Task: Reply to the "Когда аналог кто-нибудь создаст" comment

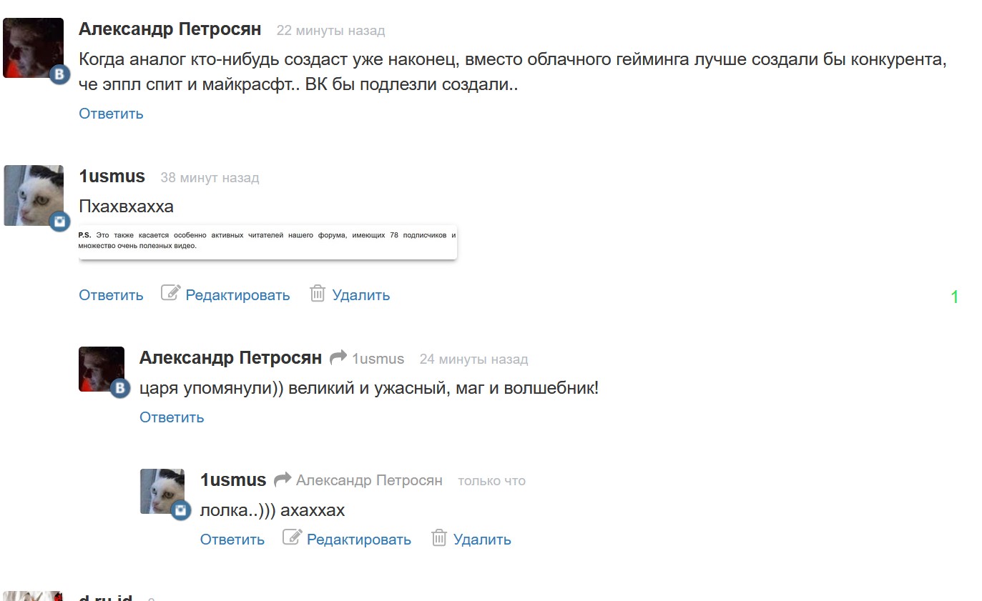Action: [x=111, y=114]
